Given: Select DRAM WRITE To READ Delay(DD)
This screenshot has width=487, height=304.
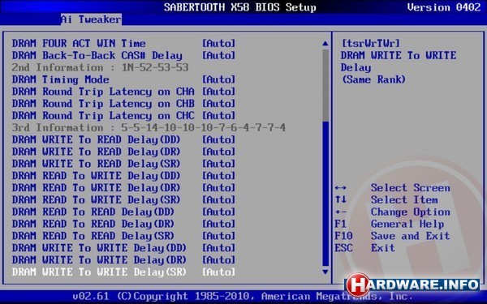Looking at the screenshot, I should point(123,139).
